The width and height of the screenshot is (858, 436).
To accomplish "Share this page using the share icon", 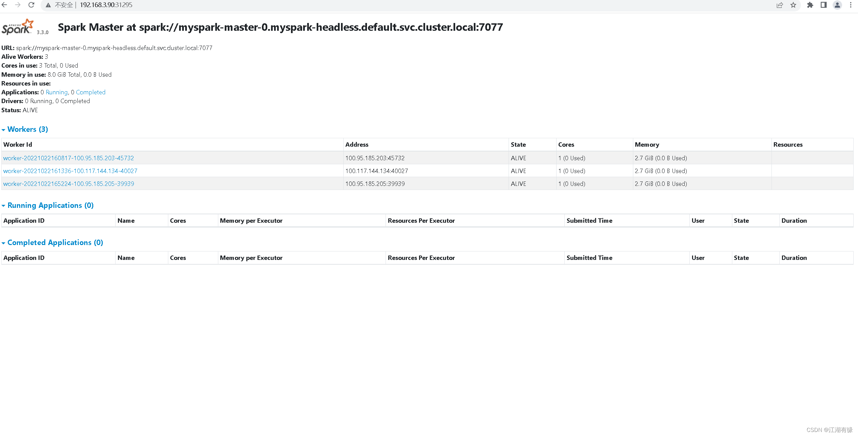I will (x=780, y=5).
